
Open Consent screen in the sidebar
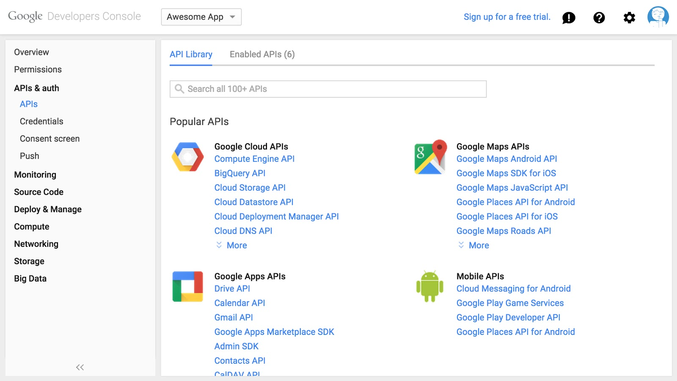coord(50,139)
